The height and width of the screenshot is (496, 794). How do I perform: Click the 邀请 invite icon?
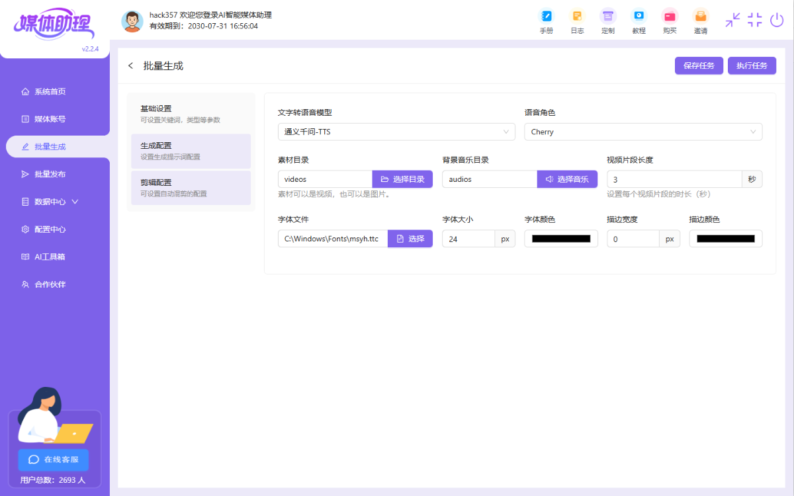point(700,16)
